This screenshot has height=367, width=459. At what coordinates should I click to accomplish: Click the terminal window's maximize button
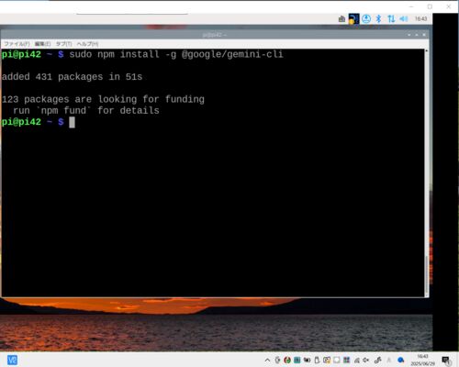click(x=417, y=35)
